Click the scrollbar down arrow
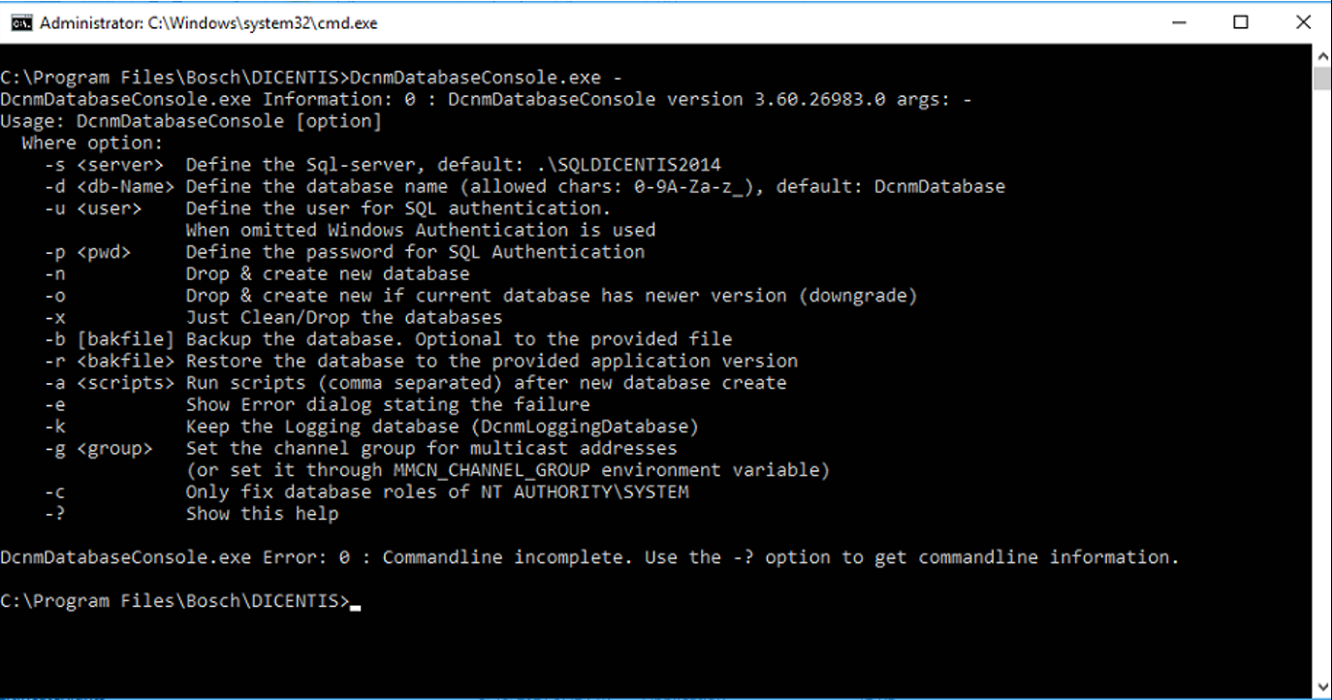Screen dimensions: 1332x700 1321,686
